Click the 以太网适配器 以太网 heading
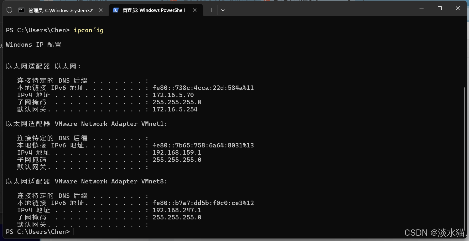The height and width of the screenshot is (241, 469). [44, 66]
